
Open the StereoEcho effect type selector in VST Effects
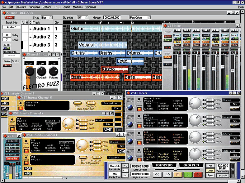coord(231,151)
